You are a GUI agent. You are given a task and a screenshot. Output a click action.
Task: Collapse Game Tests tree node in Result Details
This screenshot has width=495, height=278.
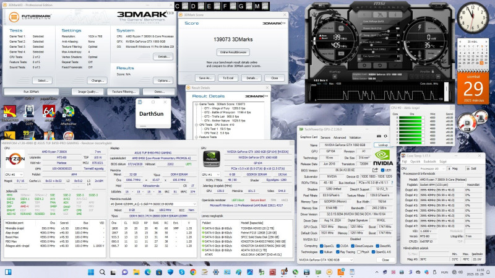click(196, 104)
